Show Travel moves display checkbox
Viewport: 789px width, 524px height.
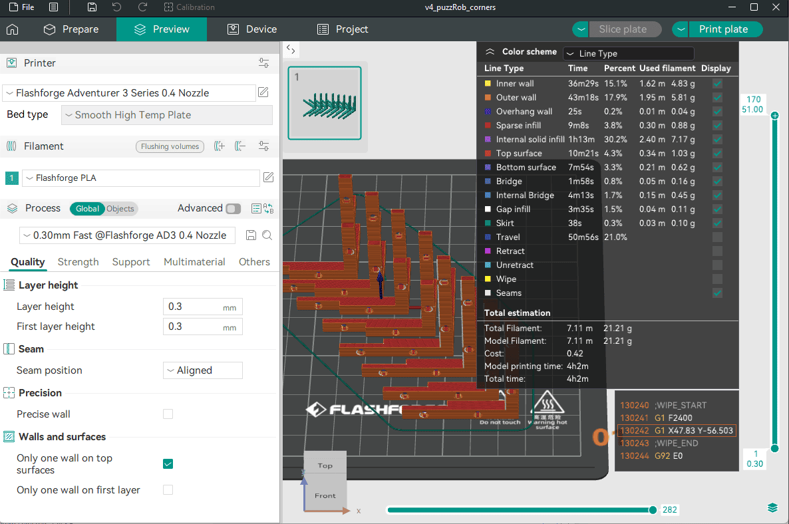point(718,237)
